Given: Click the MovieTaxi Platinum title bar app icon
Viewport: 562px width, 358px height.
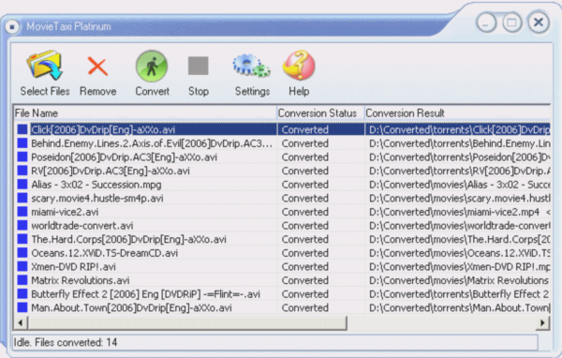Looking at the screenshot, I should coord(12,27).
